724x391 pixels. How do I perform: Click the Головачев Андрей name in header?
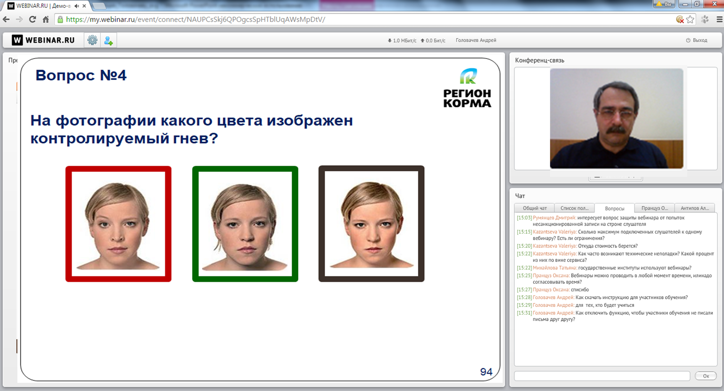pyautogui.click(x=476, y=41)
